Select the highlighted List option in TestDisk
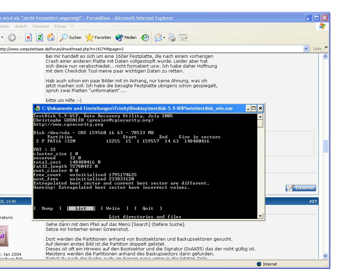This screenshot has width=358, height=269. coord(81,208)
